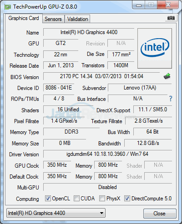Switch to the Graphics Card tab
Viewport: 182px width, 224px height.
click(x=24, y=18)
